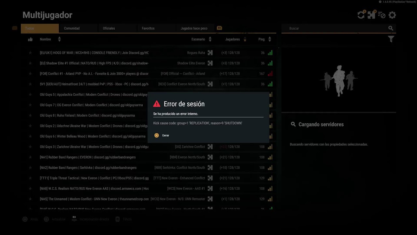Click the '[WCS] New Everon - N/S: UNN Remaster' scenario

coord(178,199)
